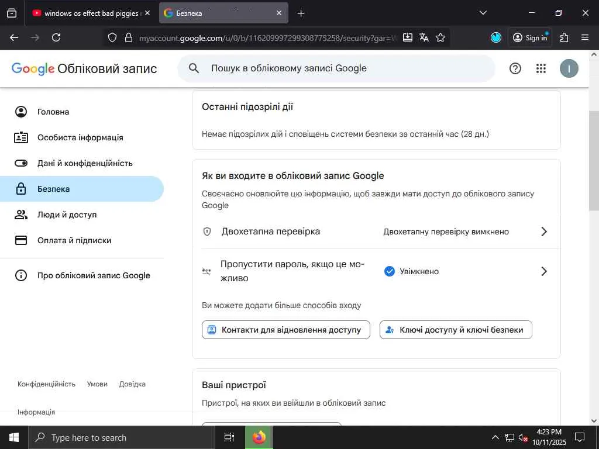The width and height of the screenshot is (599, 449).
Task: Close the Безпека tab
Action: tap(279, 13)
